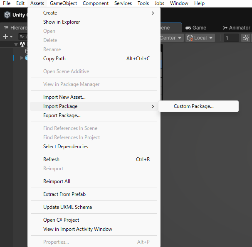The width and height of the screenshot is (252, 247).
Task: Choose Reimport All
Action: click(x=94, y=181)
